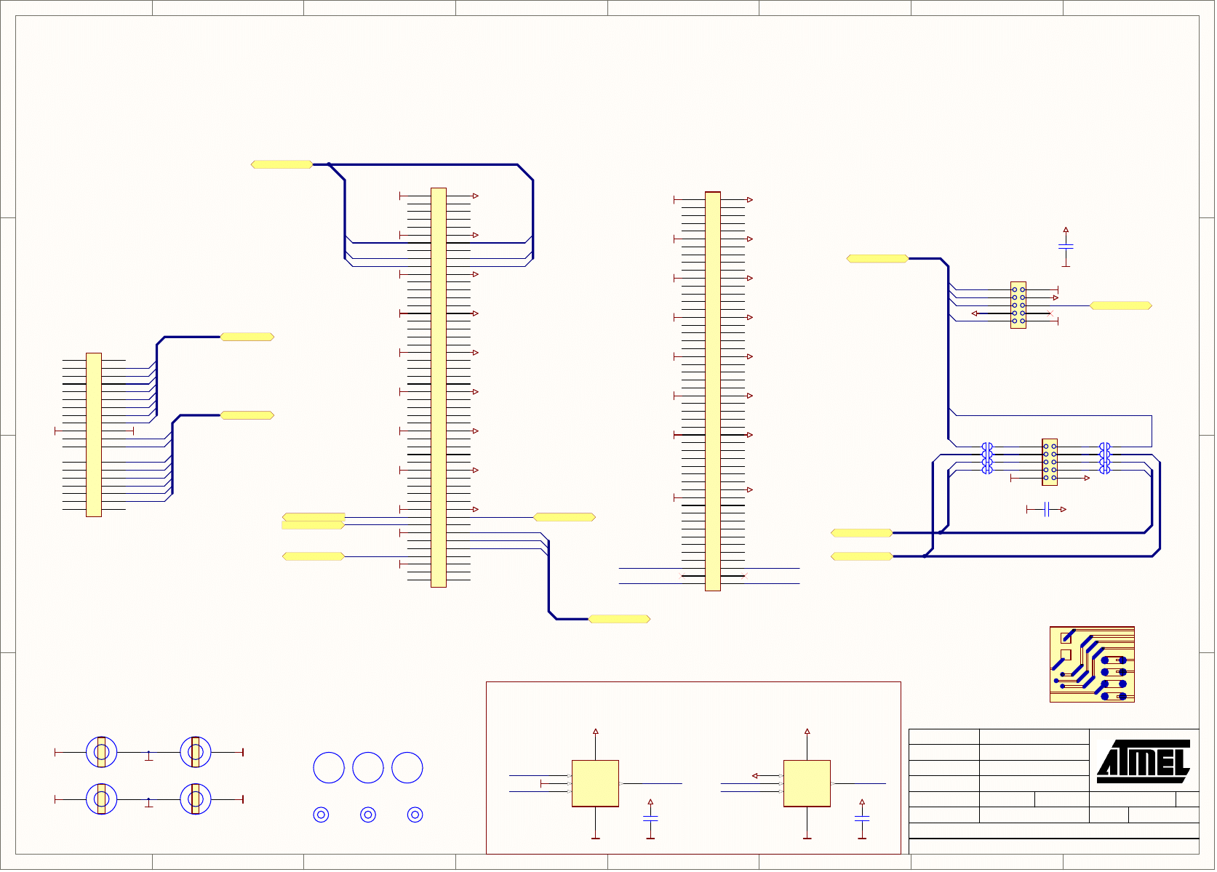1217x872 pixels.
Task: Select the tall left center connector body
Action: 438,387
